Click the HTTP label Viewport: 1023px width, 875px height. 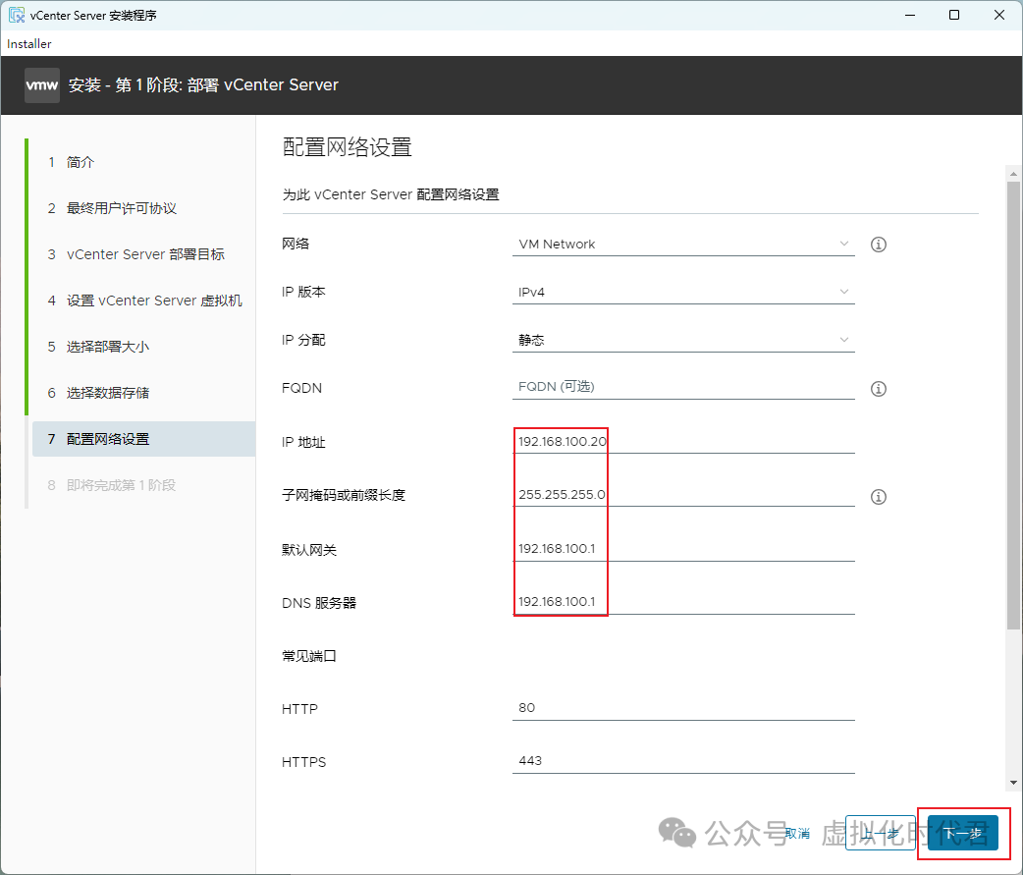click(x=299, y=709)
